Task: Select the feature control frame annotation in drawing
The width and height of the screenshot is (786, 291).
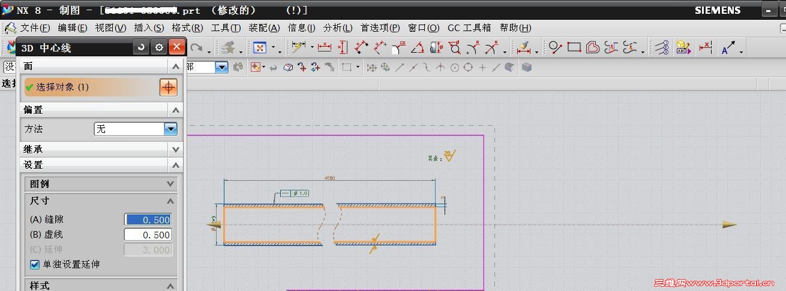Action: tap(294, 193)
